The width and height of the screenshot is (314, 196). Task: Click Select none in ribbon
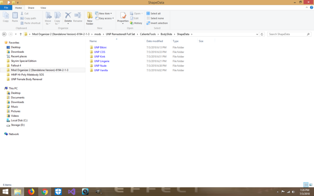[x=155, y=18]
